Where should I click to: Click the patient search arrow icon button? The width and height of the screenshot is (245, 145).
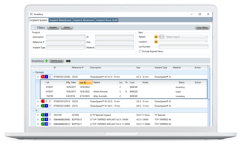tap(161, 37)
